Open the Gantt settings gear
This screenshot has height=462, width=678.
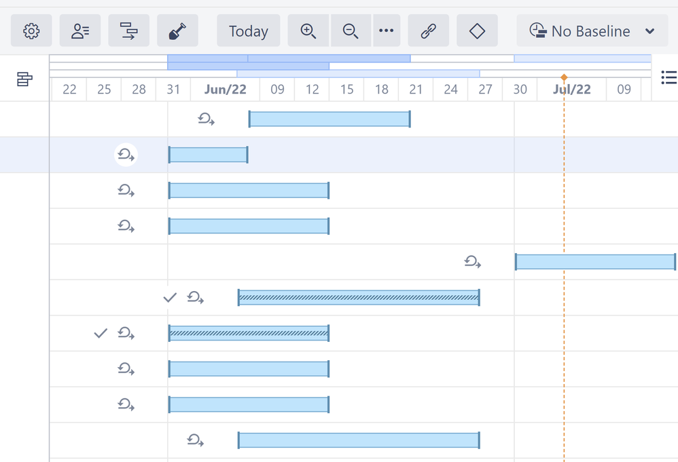point(31,31)
